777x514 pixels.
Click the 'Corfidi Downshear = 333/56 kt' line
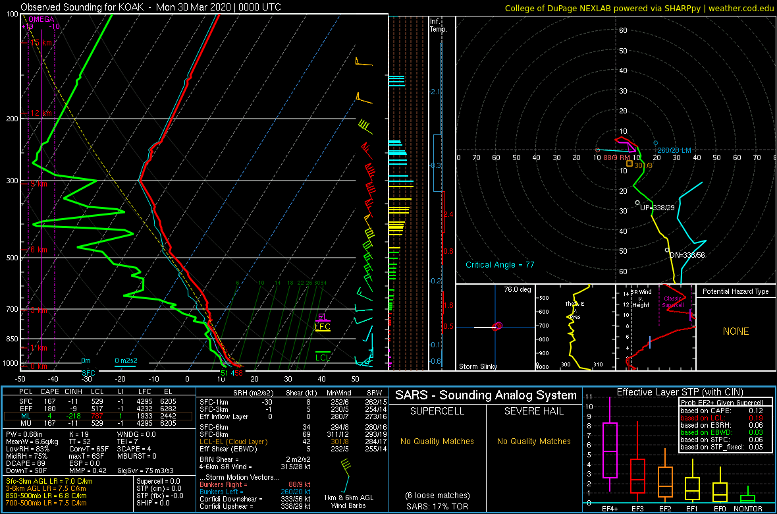coord(254,499)
